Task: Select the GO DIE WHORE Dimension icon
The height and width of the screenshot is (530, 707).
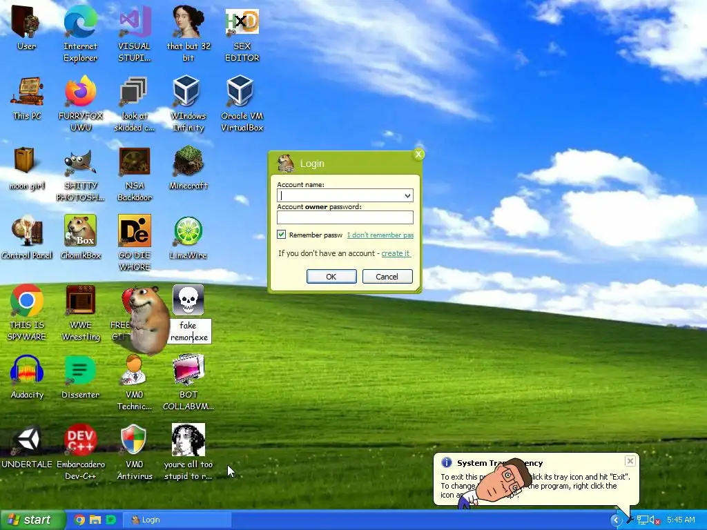Action: (x=135, y=230)
